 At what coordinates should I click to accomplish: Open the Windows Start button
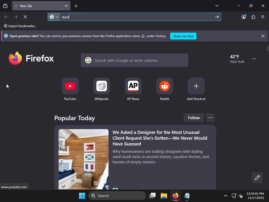pyautogui.click(x=82, y=196)
